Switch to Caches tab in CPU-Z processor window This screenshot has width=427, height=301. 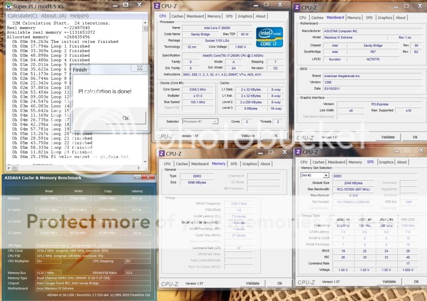point(177,16)
